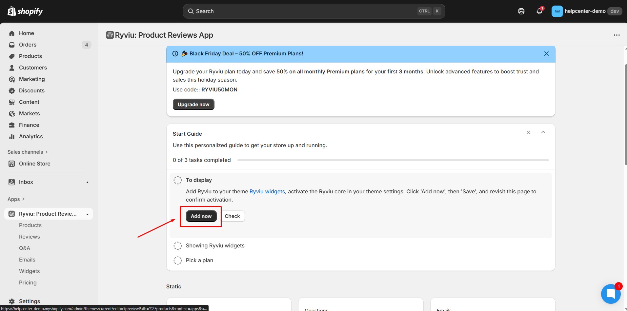Select Pricing under Ryviu app
The width and height of the screenshot is (627, 311).
[x=28, y=282]
